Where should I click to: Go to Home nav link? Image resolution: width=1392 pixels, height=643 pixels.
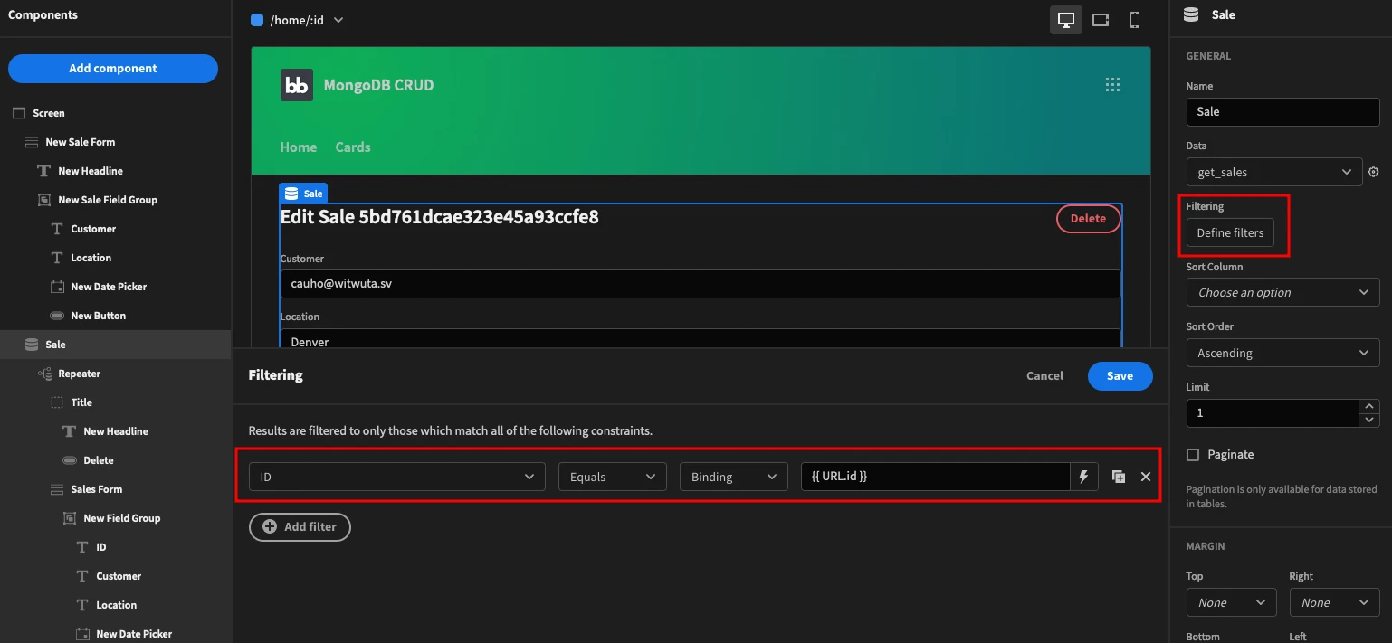[299, 147]
